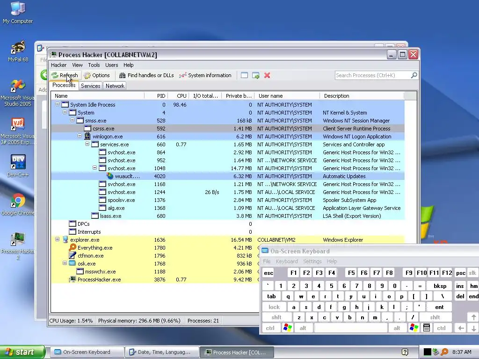Screen dimensions: 479x359
Task: Select the spoolsv.exe process row
Action: point(228,200)
